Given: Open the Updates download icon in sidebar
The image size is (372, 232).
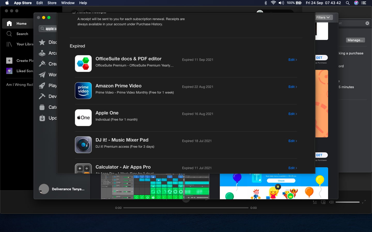Looking at the screenshot, I should point(42,118).
